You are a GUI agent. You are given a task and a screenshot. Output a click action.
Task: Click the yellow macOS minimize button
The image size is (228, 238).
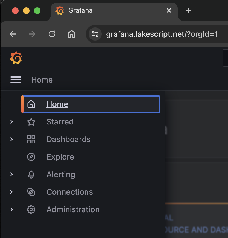pyautogui.click(x=26, y=11)
